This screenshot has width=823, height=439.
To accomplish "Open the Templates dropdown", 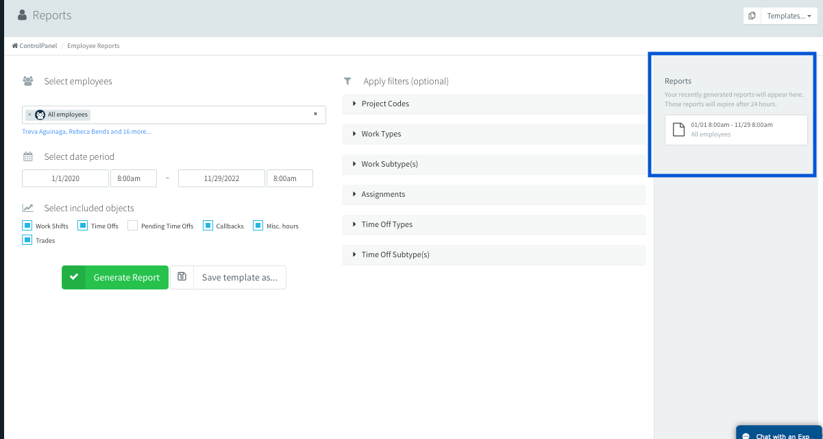I will tap(789, 16).
